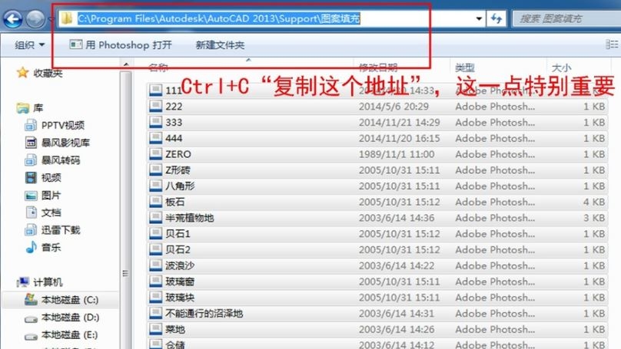Open the 音乐 library
621x349 pixels.
(x=43, y=248)
